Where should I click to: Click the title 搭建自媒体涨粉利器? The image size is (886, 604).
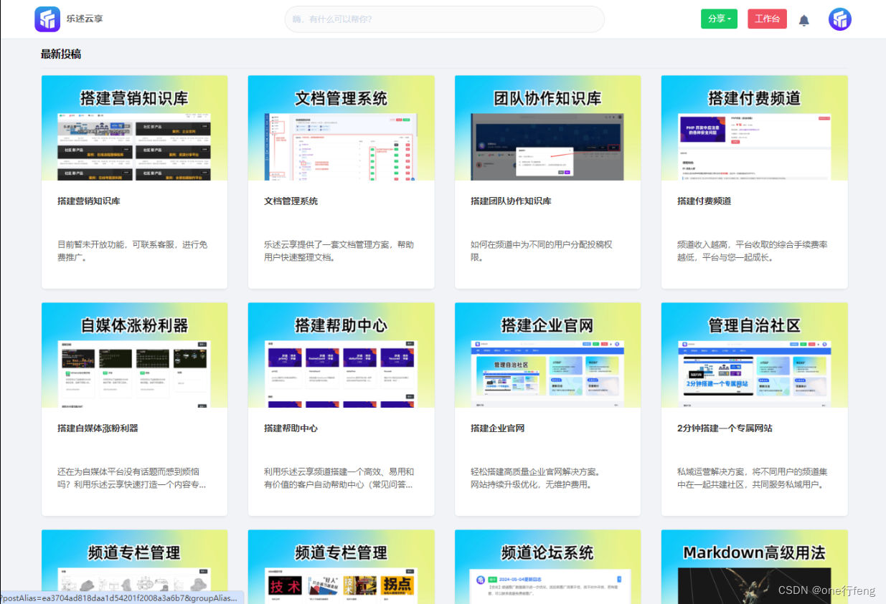tap(98, 428)
